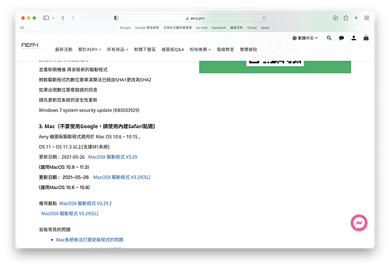Click the green banner image
This screenshot has width=390, height=269.
(275, 67)
